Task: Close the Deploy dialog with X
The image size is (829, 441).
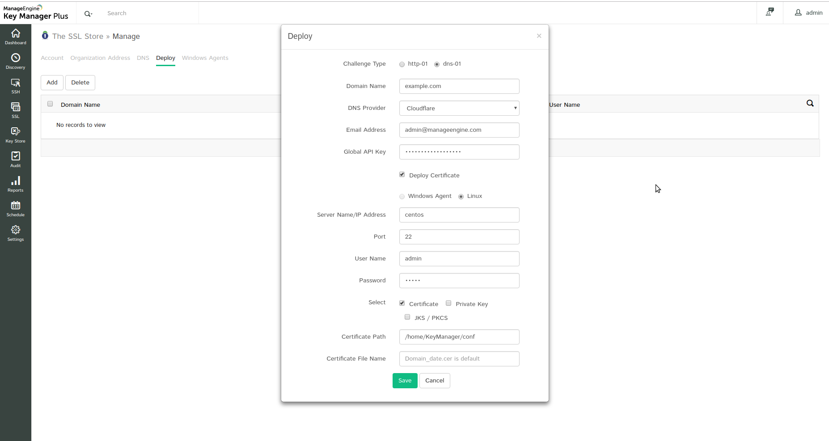Action: [x=539, y=36]
